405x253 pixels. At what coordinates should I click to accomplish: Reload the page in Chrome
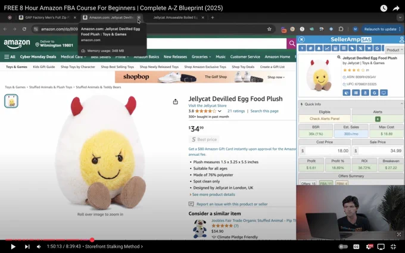(x=24, y=29)
